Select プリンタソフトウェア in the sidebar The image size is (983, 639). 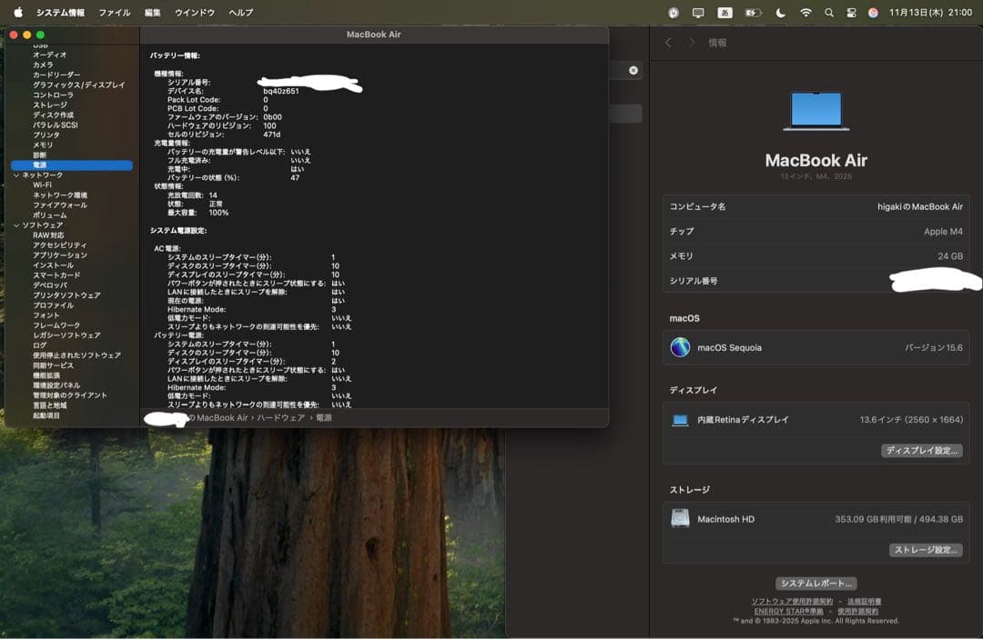(x=66, y=295)
